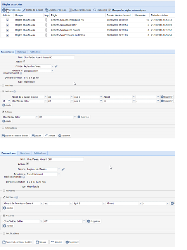Toggle Masquer les règles automatiques checkbox

coord(109,10)
